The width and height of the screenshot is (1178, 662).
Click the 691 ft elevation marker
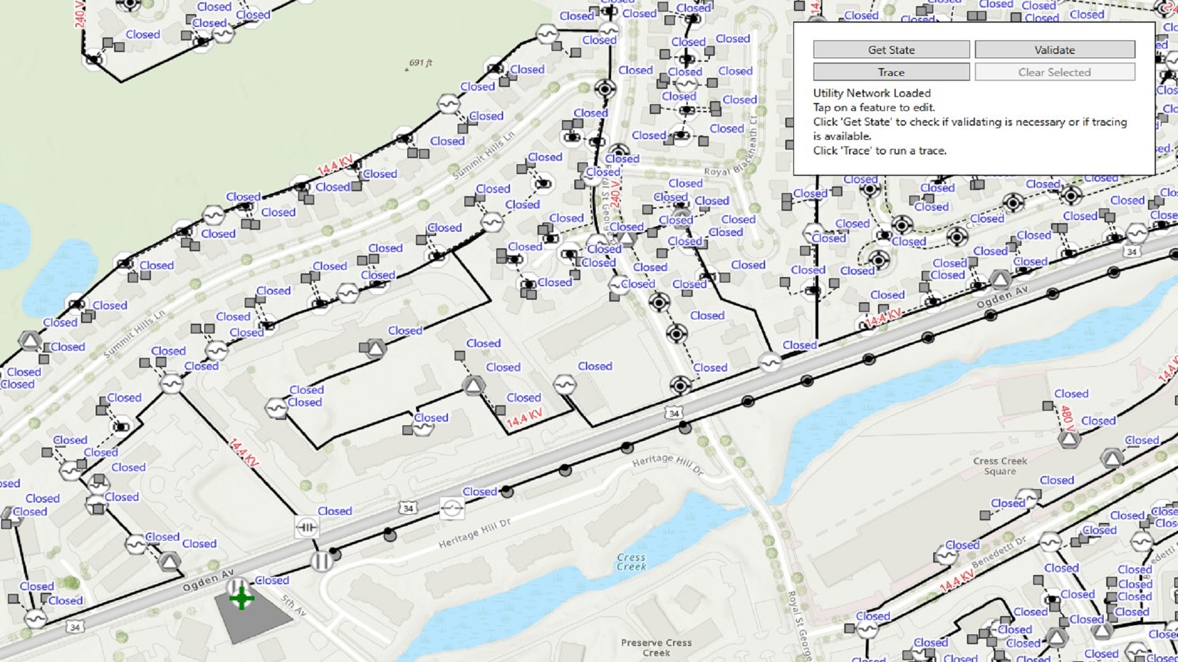pos(420,63)
